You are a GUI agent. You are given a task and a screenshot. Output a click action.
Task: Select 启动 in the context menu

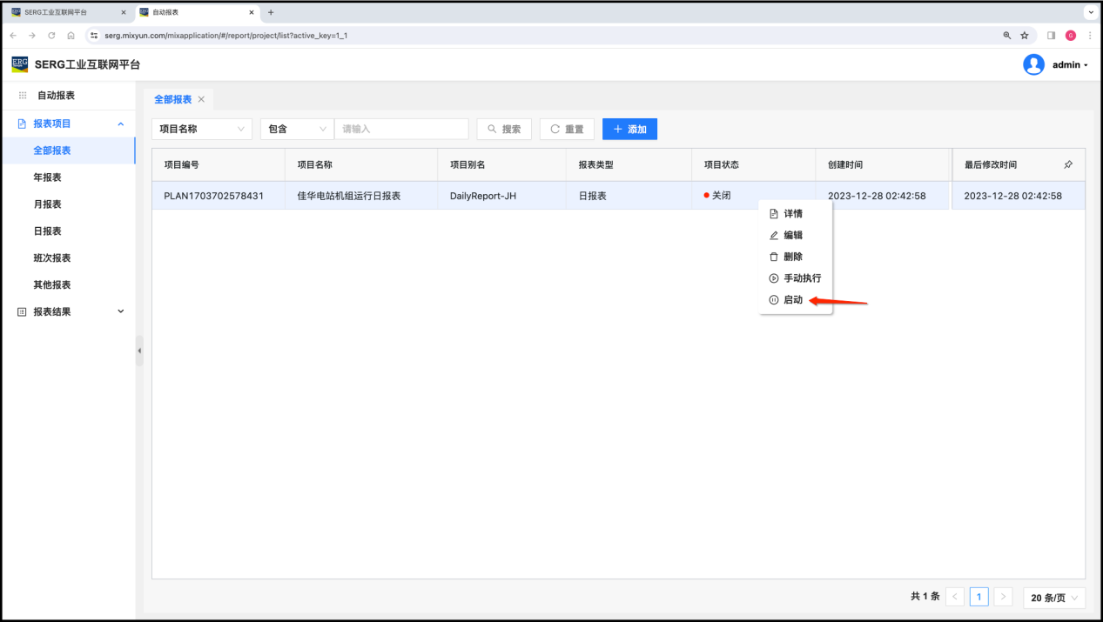(x=792, y=300)
